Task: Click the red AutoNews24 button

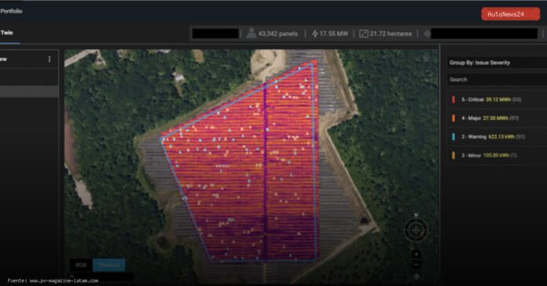Action: pyautogui.click(x=510, y=14)
